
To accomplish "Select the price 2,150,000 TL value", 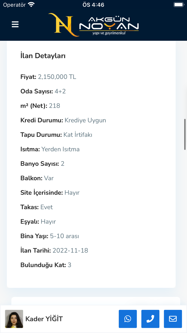I will coord(57,77).
